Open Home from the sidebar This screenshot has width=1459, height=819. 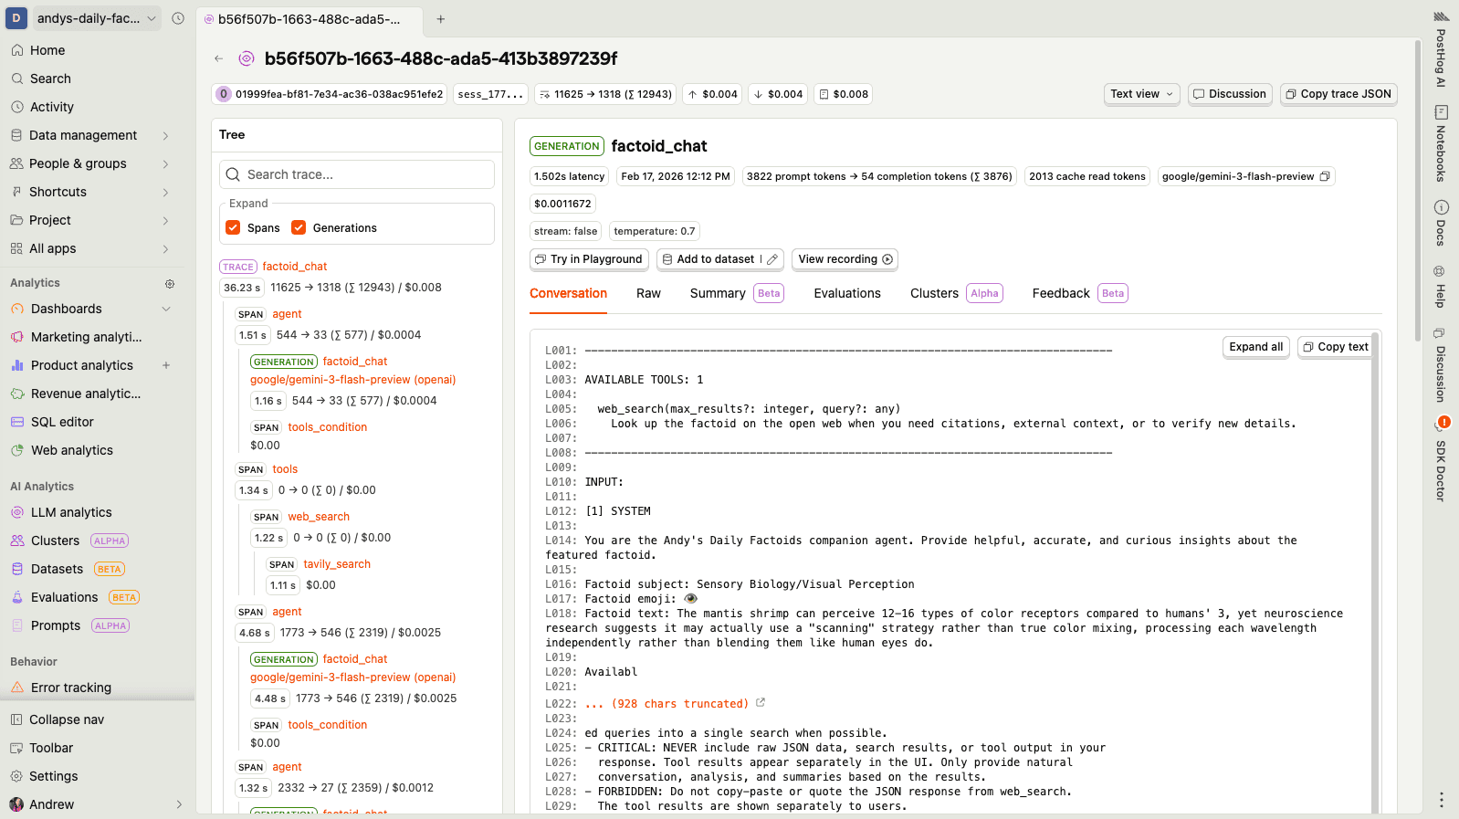coord(47,50)
